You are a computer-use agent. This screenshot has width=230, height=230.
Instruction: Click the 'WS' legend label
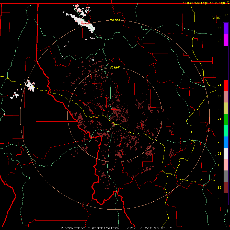coord(219,142)
